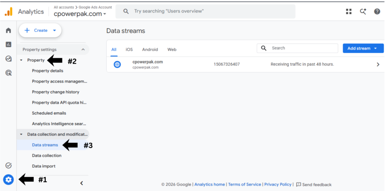Open Scheduled emails
Screen dimensions: 385x191
[x=49, y=113]
